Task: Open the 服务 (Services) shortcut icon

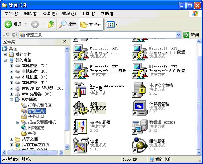Action: tap(81, 109)
